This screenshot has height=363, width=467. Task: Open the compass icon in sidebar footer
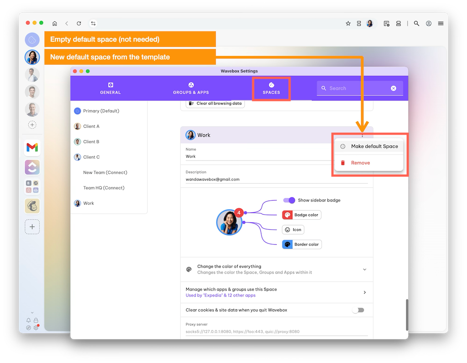pyautogui.click(x=28, y=328)
